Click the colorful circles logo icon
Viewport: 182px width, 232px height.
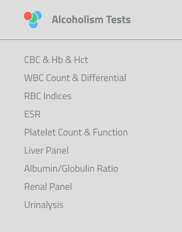point(33,19)
